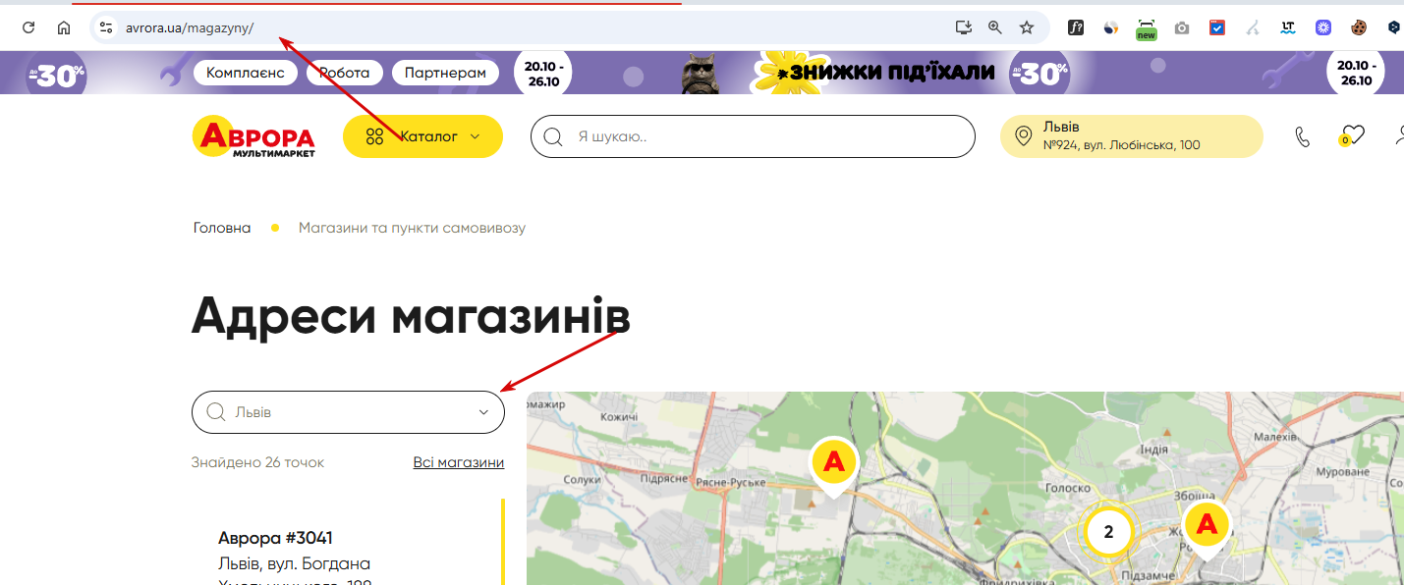Go to homepage via Аврора logo
1404x585 pixels.
click(253, 136)
